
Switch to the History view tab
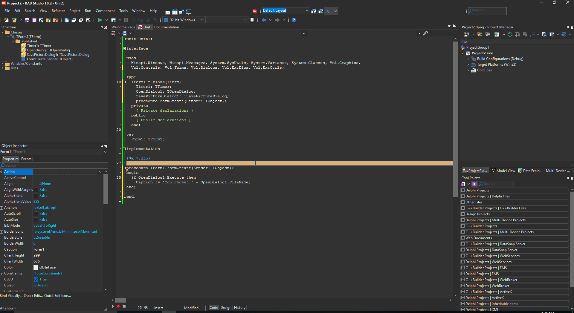240,308
